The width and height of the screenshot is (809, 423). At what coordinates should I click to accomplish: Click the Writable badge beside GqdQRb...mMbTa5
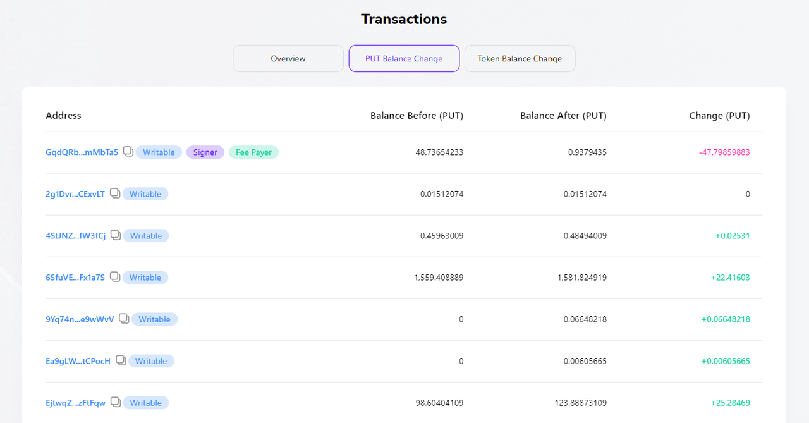159,152
